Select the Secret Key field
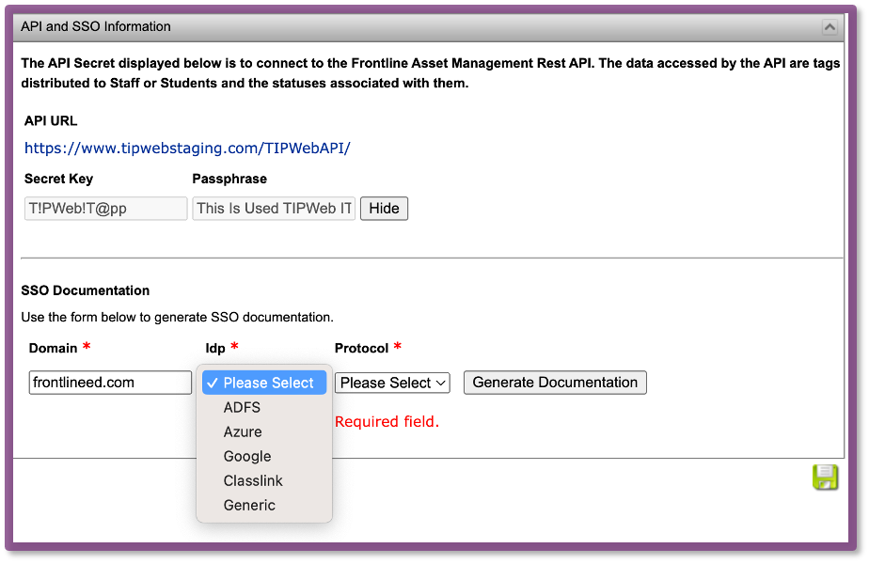 pyautogui.click(x=106, y=209)
